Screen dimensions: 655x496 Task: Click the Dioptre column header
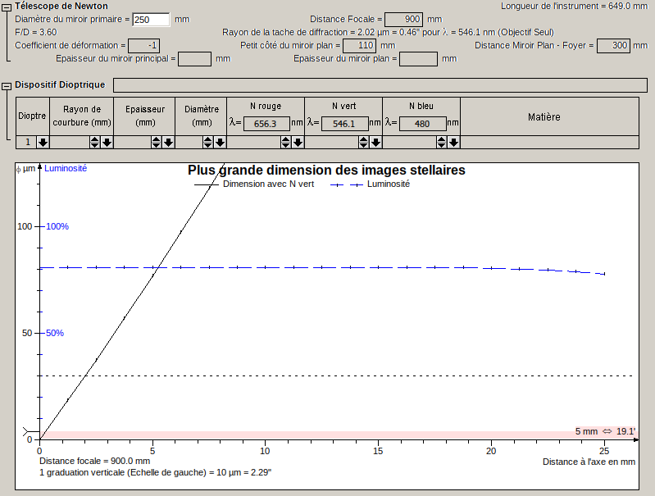[33, 116]
